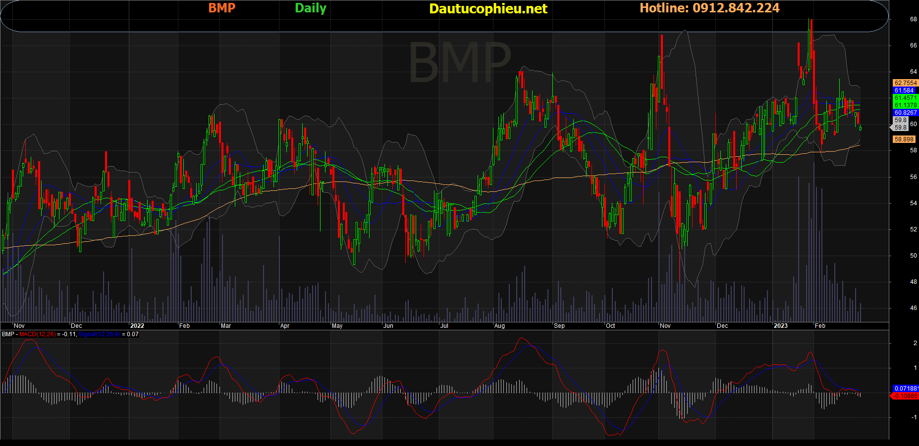This screenshot has width=919, height=446.
Task: Select the orange 62.7554 price tag
Action: 906,83
